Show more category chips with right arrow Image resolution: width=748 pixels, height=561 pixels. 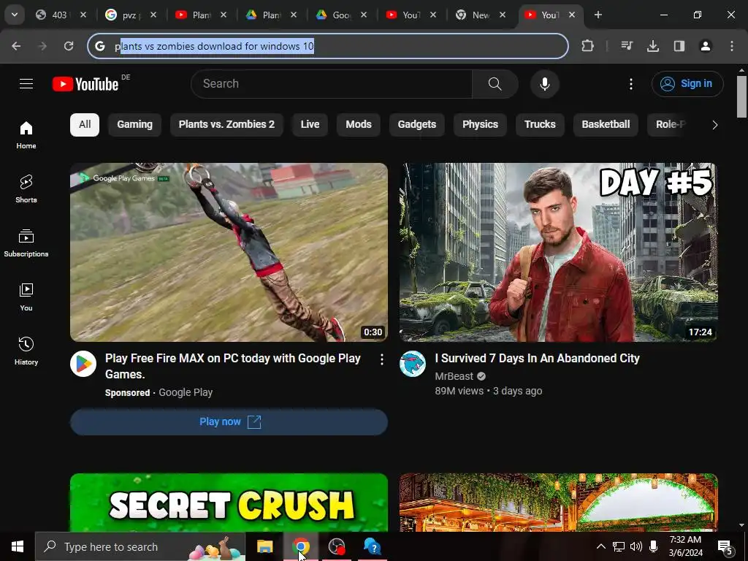point(714,125)
